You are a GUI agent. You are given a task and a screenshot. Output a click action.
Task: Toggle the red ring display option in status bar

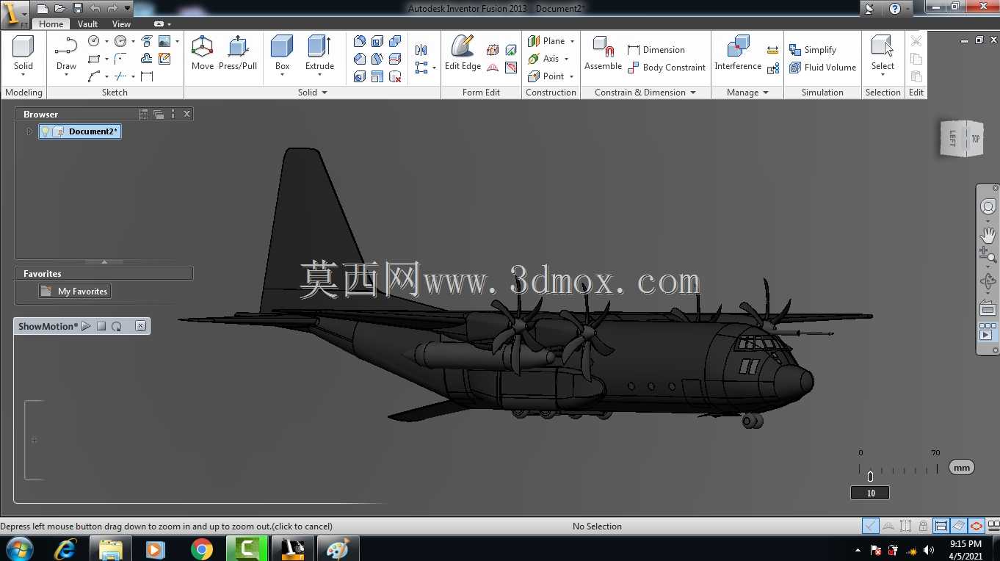point(976,526)
